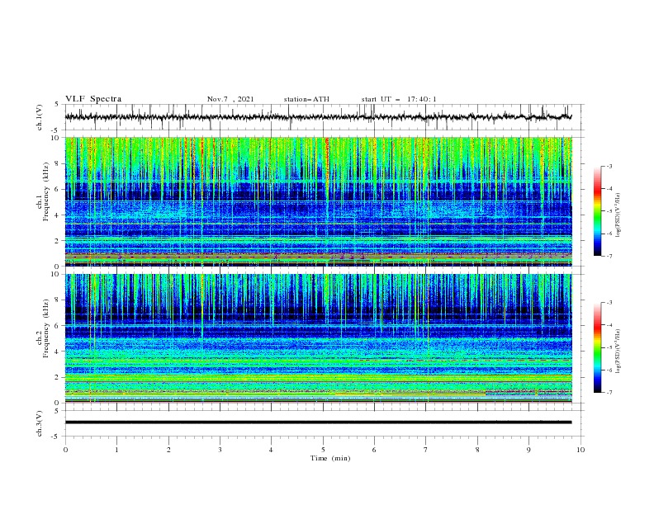Screen dimensions: 654x505
Task: Click the ch.1 spectrogram panel
Action: point(319,201)
